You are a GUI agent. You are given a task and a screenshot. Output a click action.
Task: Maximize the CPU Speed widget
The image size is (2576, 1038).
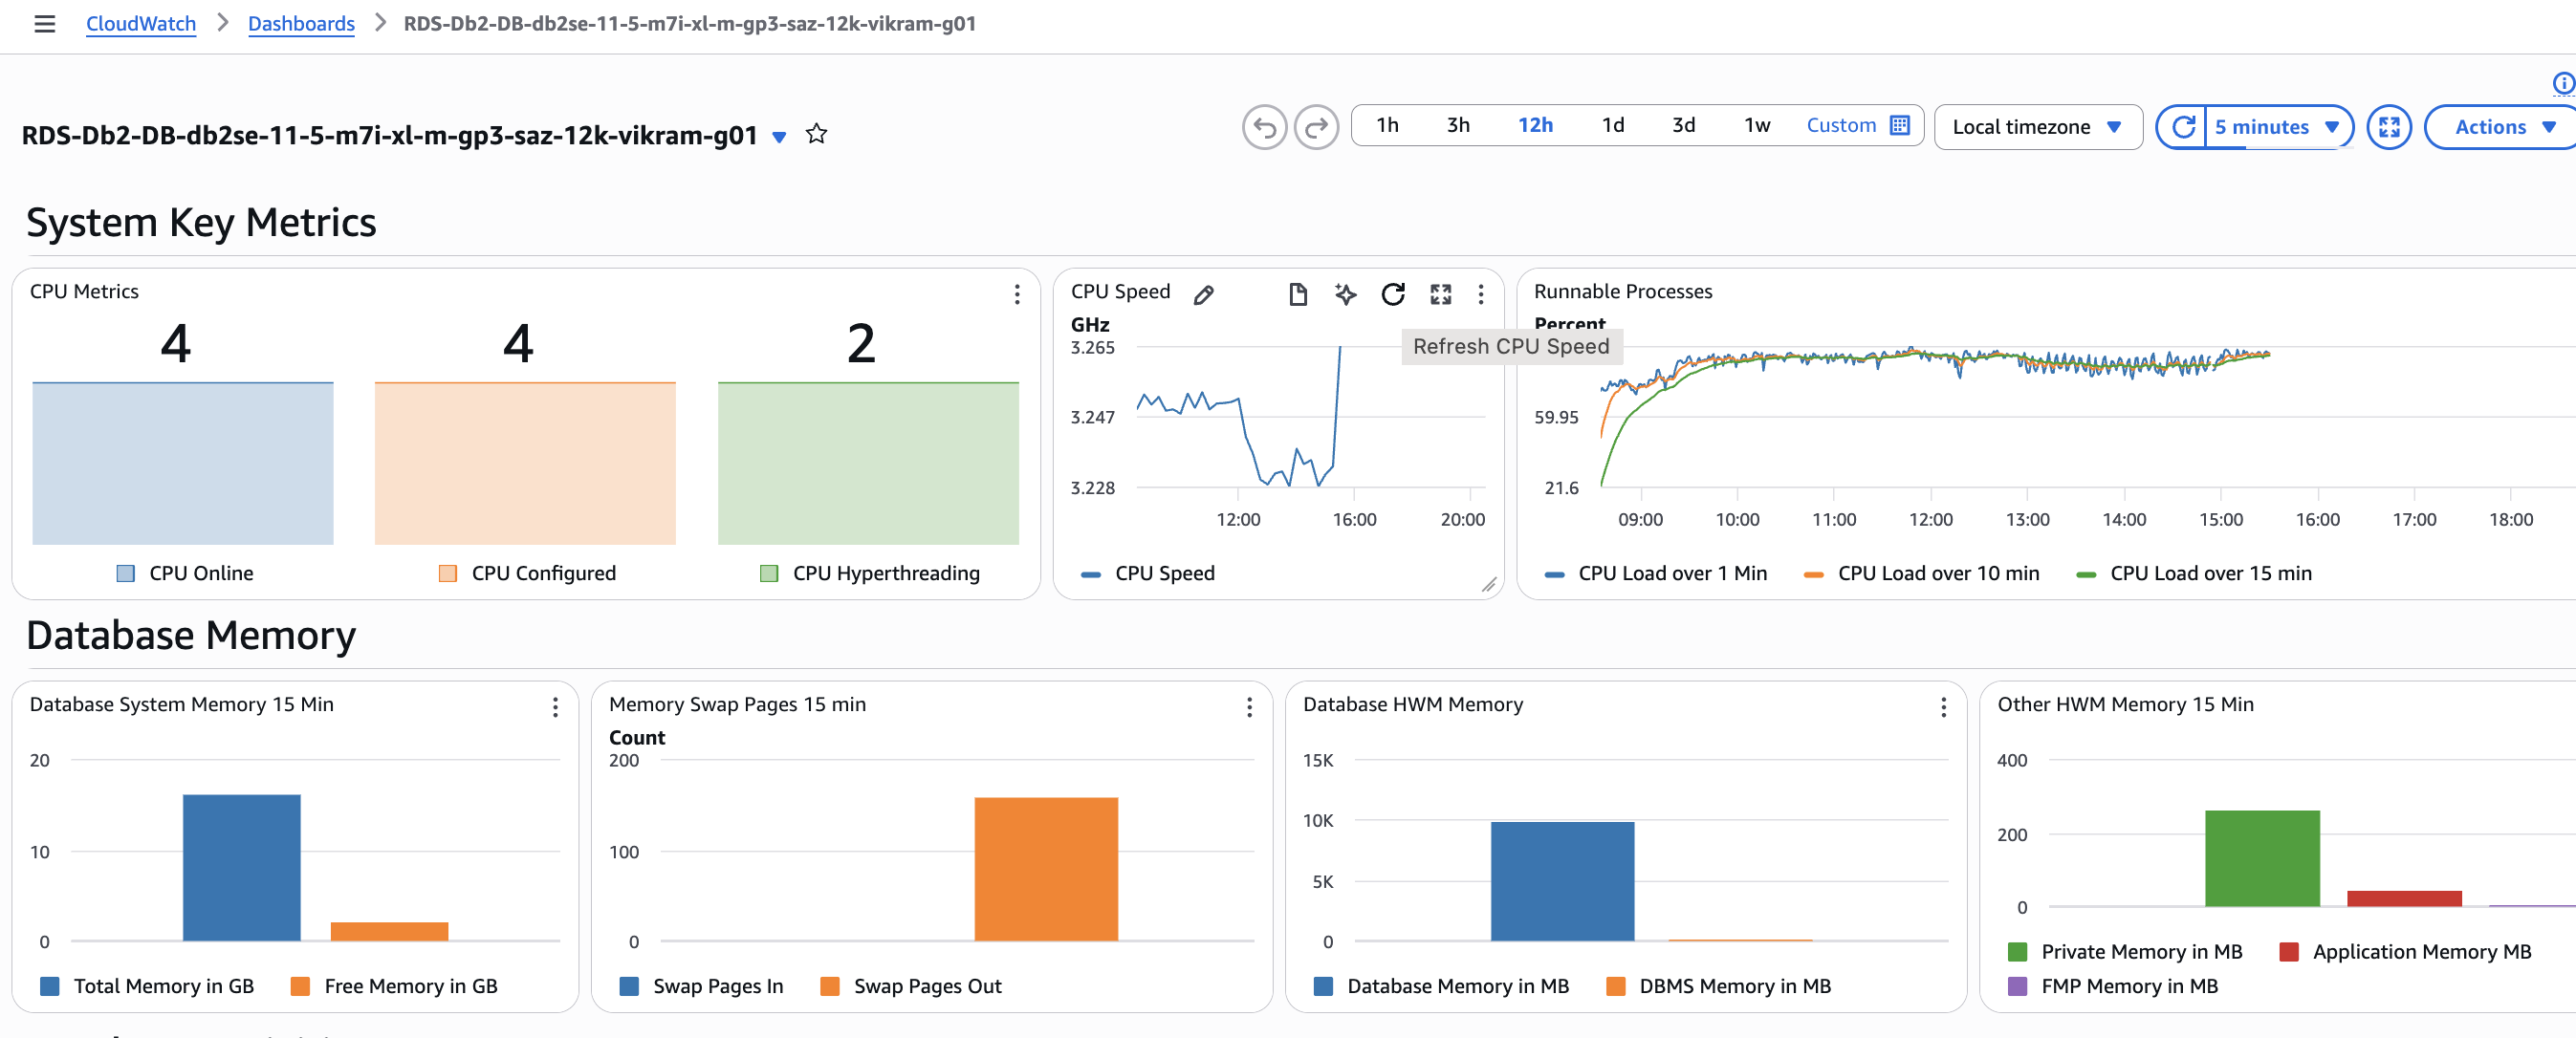[1440, 294]
